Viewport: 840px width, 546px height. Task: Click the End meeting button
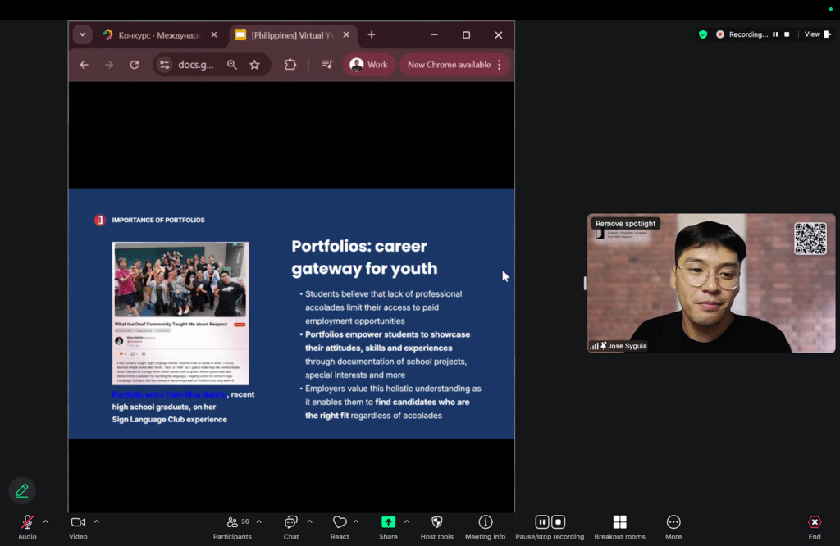coord(814,523)
